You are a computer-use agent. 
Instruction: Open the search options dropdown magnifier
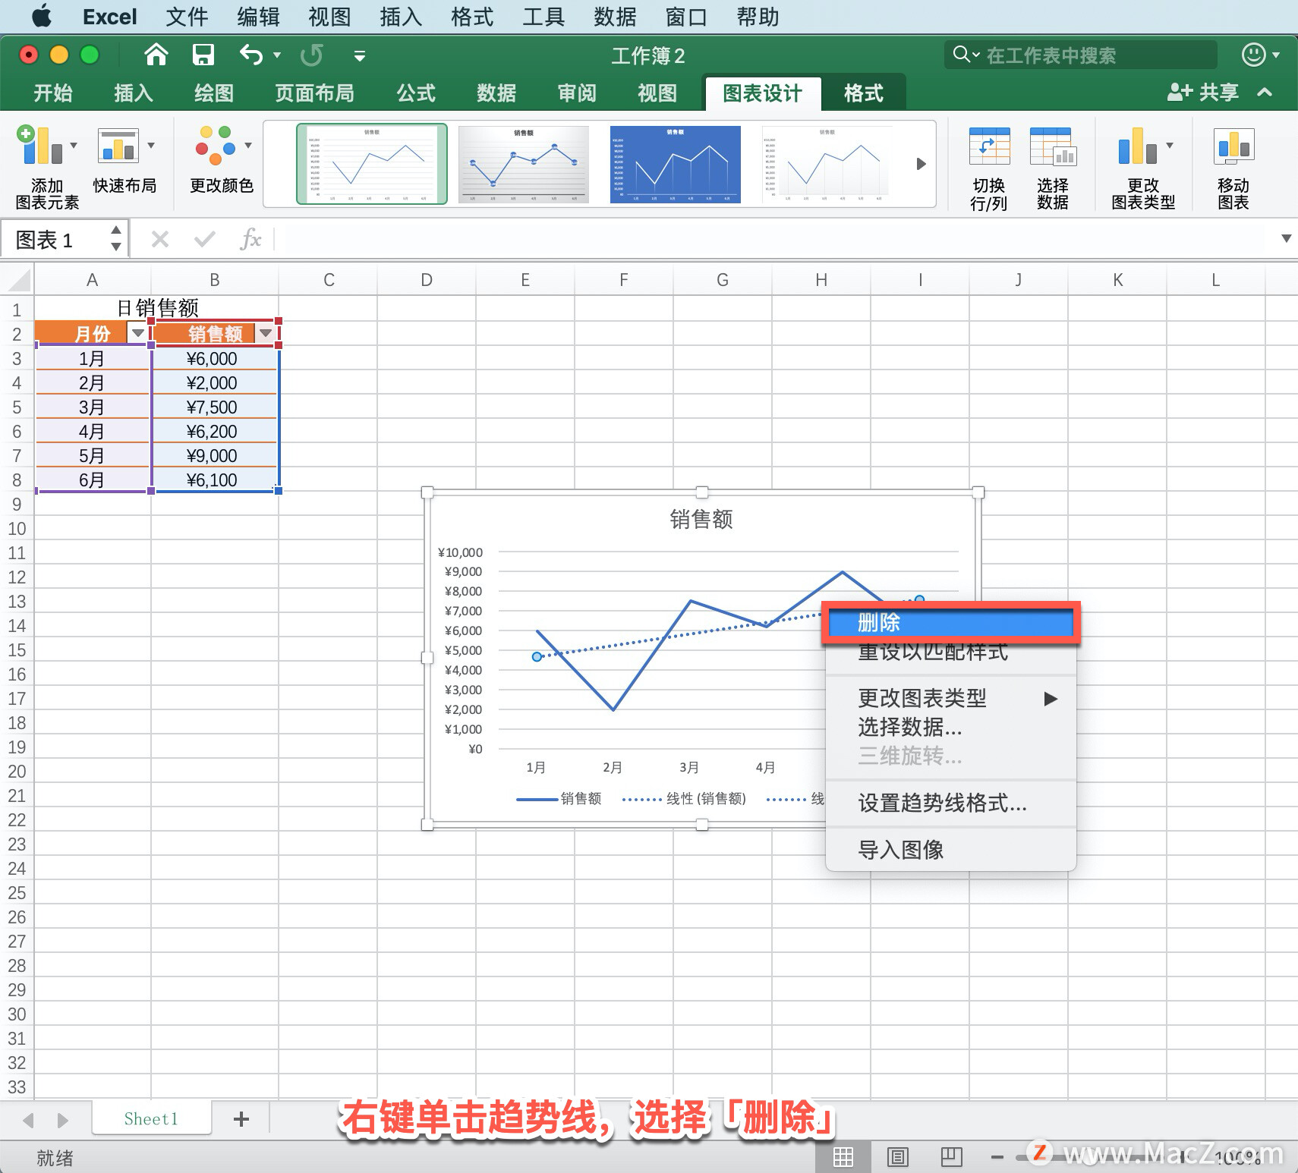coord(966,55)
